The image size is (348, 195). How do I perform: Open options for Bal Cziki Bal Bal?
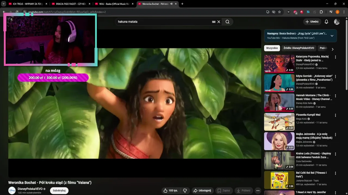pyautogui.click(x=335, y=173)
